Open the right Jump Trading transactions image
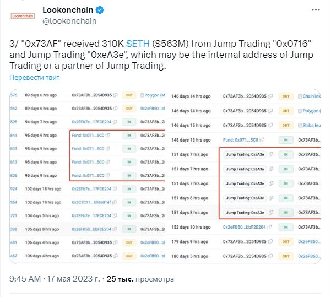 [x=243, y=176]
